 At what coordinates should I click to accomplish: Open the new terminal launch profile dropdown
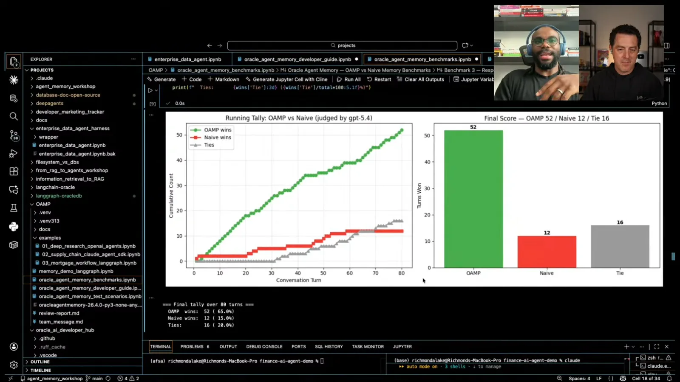tap(633, 347)
